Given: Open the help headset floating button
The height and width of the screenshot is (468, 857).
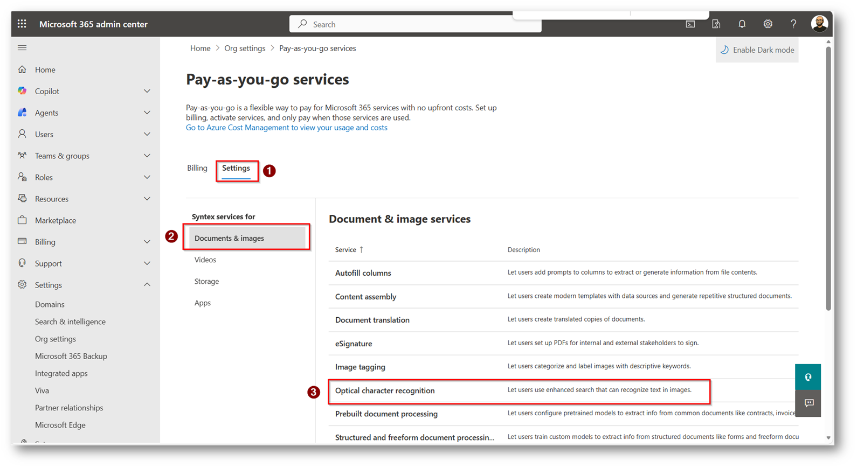Looking at the screenshot, I should pos(808,377).
